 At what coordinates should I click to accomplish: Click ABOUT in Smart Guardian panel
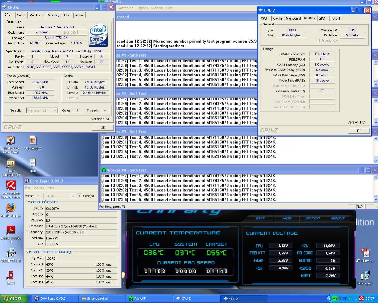[x=338, y=218]
